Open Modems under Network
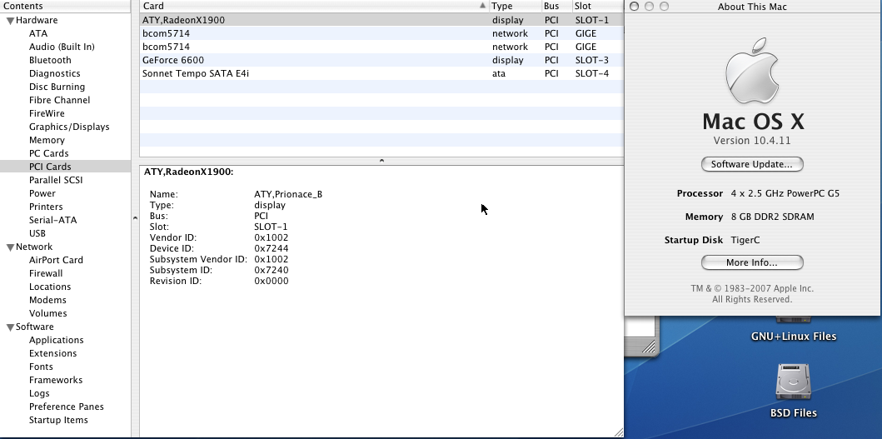 (47, 300)
